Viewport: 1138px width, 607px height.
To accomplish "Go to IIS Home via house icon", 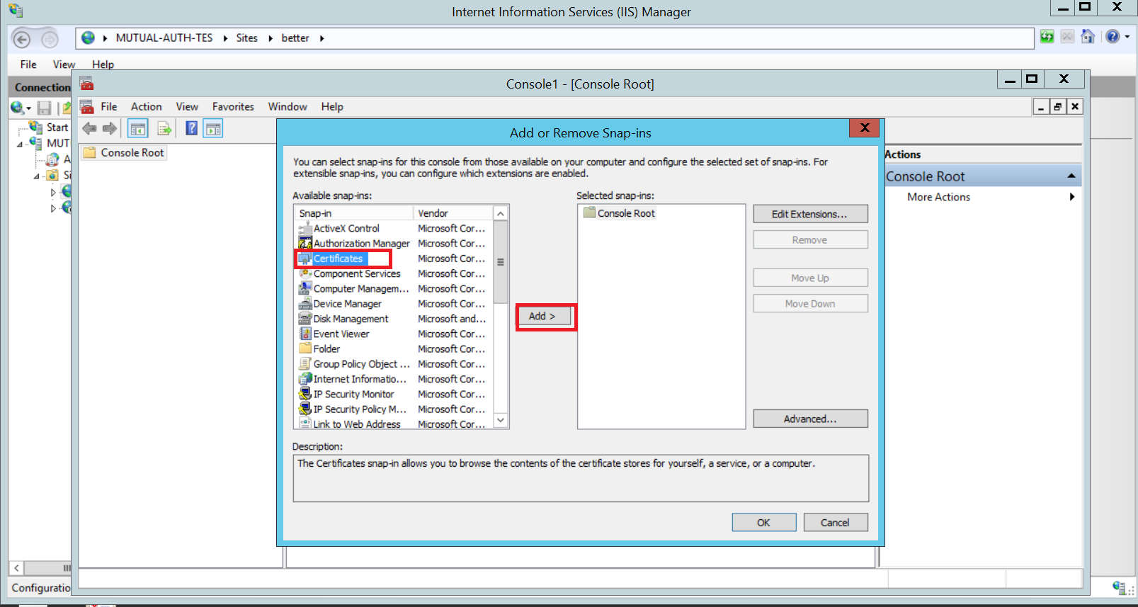I will pyautogui.click(x=1088, y=37).
